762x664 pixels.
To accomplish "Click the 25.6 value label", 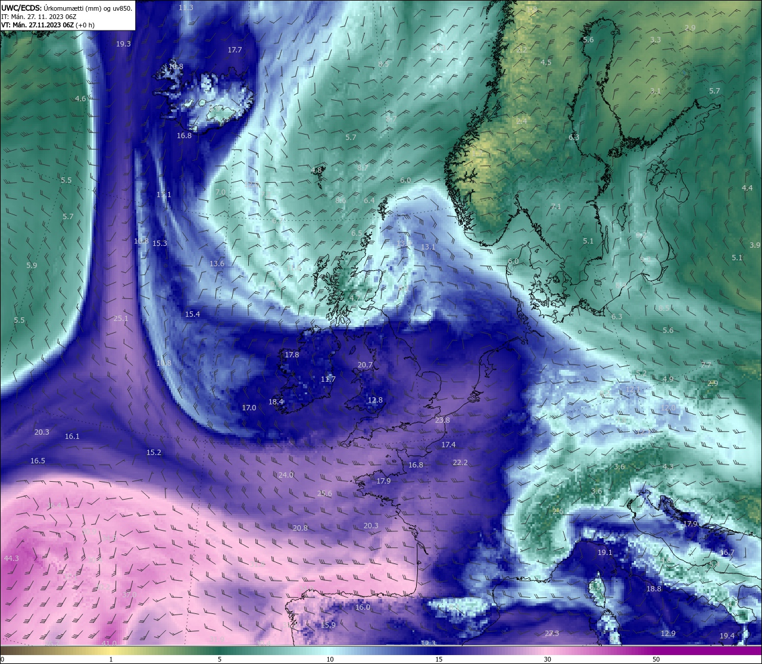I will click(324, 494).
